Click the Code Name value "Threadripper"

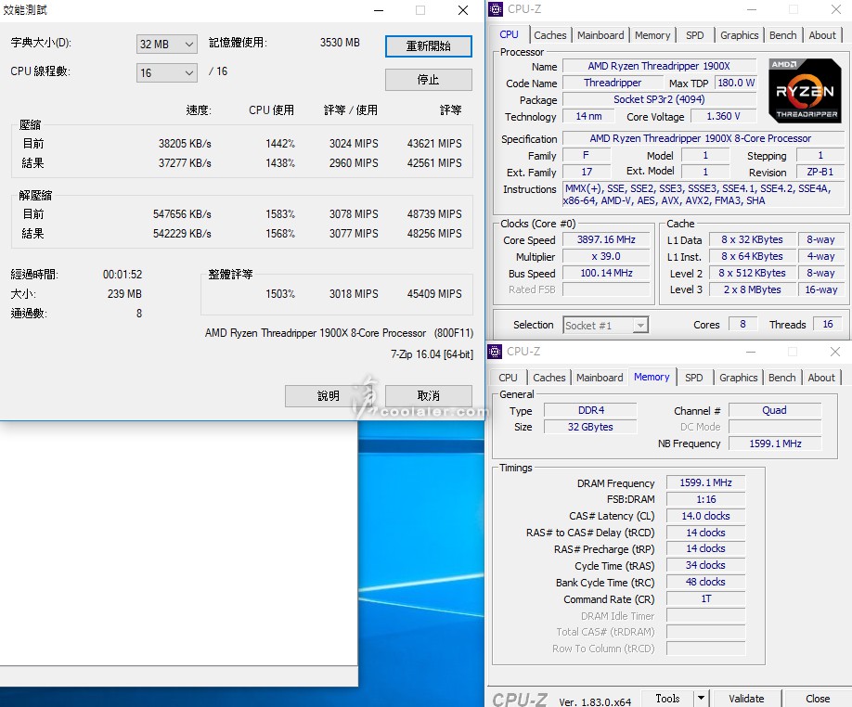point(613,84)
